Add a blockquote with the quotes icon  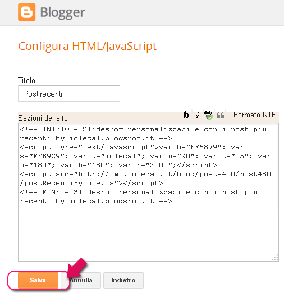[x=220, y=115]
